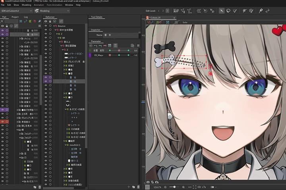The height and width of the screenshot is (190, 286).
Task: Click the new parameter group folder icon
Action: pos(133,187)
